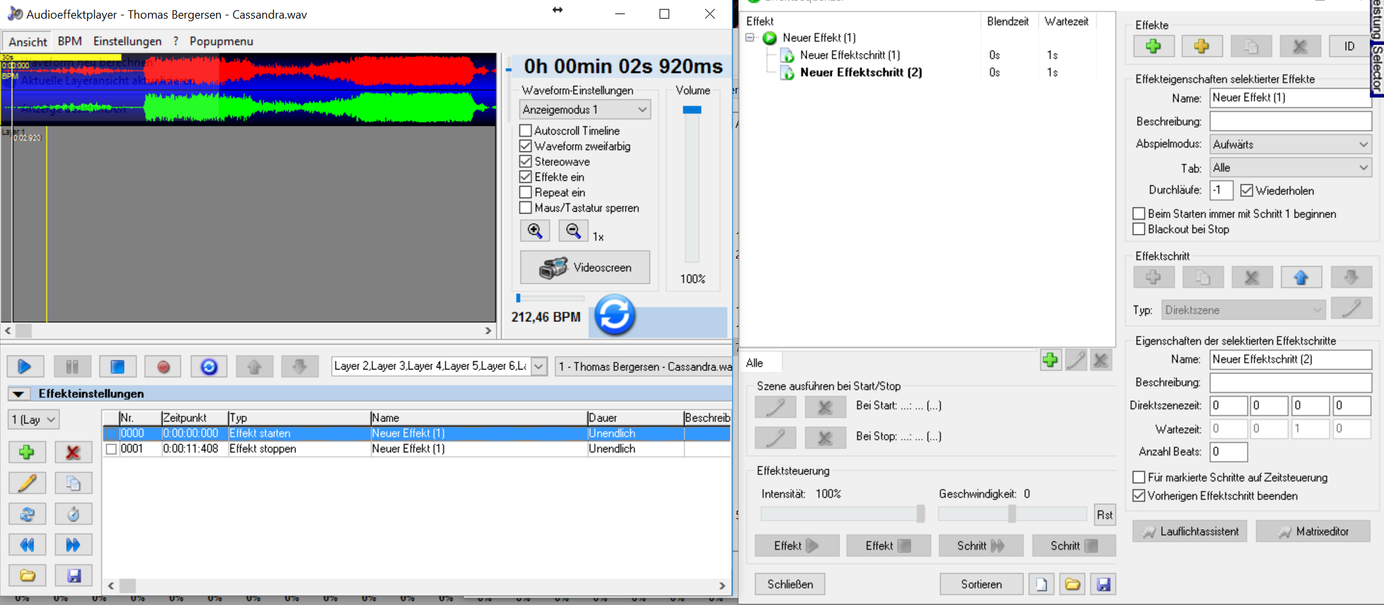Edit selected effect entry with pencil icon
Screen dimensions: 1384x605
click(x=27, y=482)
